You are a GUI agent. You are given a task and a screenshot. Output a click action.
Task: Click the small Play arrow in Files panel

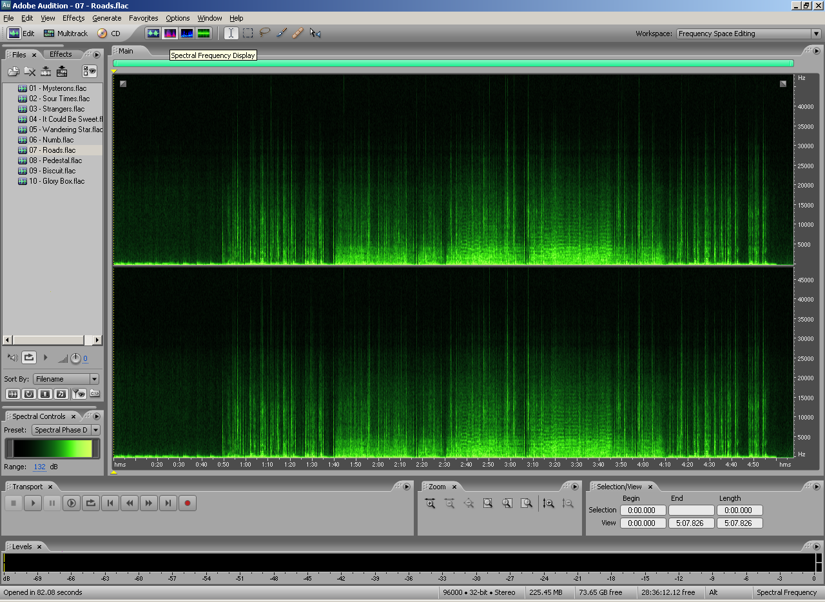tap(45, 357)
